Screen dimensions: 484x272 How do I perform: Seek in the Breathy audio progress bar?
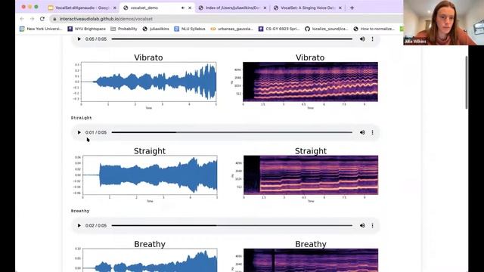point(232,225)
